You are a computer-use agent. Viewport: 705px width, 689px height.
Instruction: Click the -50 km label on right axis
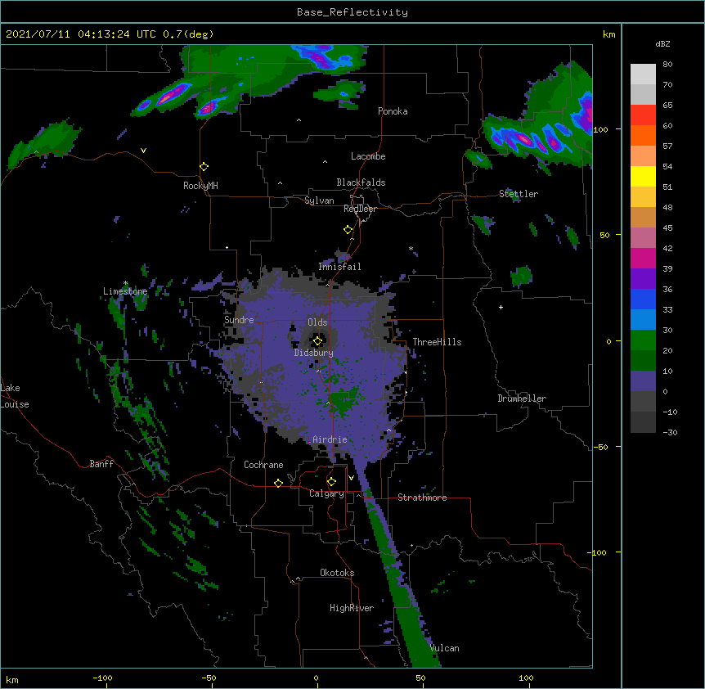click(599, 447)
